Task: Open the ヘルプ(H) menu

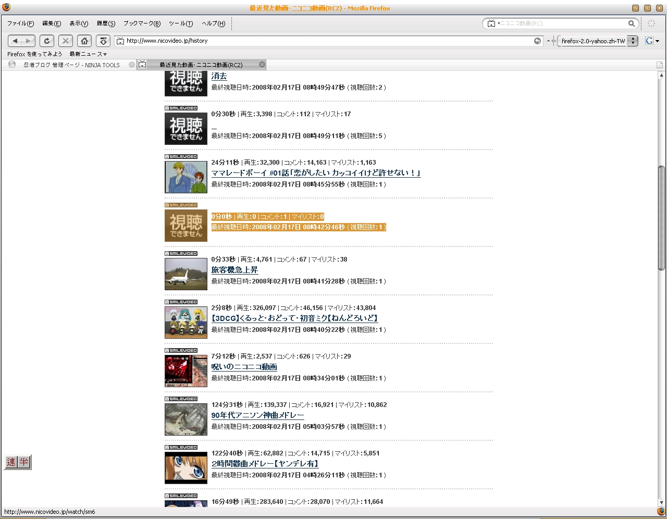Action: [x=214, y=23]
